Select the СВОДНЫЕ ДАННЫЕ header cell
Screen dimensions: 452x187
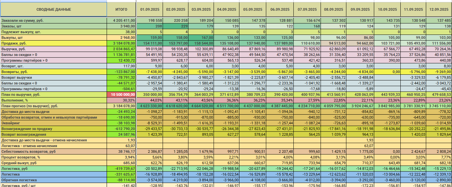click(x=54, y=9)
